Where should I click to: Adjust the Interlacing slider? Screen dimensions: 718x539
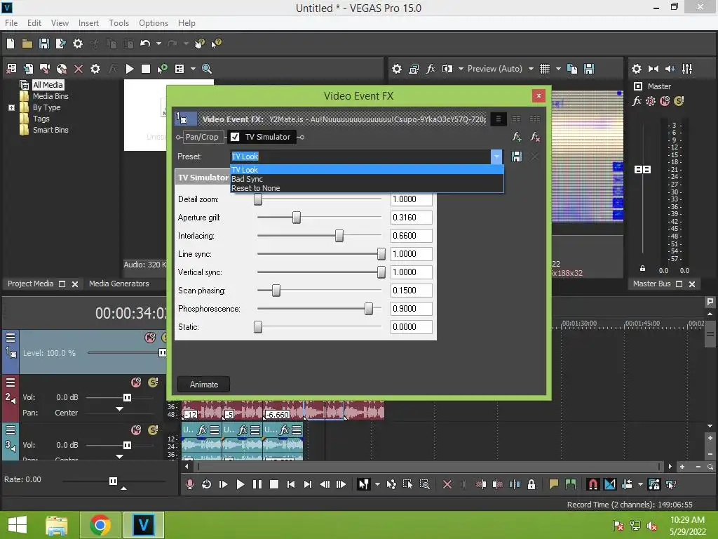[339, 236]
